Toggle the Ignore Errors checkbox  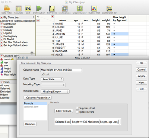point(77,112)
